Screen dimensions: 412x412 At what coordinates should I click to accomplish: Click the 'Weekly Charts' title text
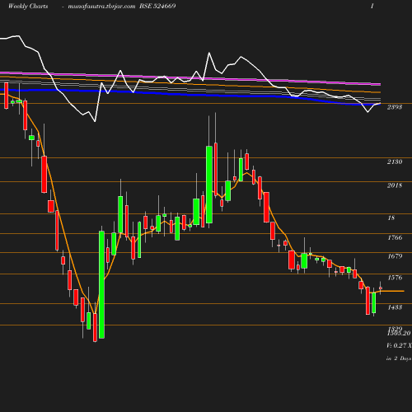coord(28,7)
